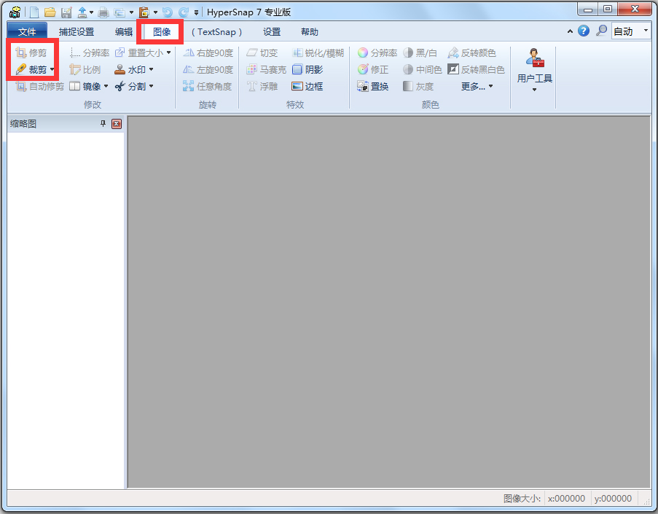Viewport: 658px width, 514px height.
Task: Select the 裁剪 crop tool
Action: [31, 70]
